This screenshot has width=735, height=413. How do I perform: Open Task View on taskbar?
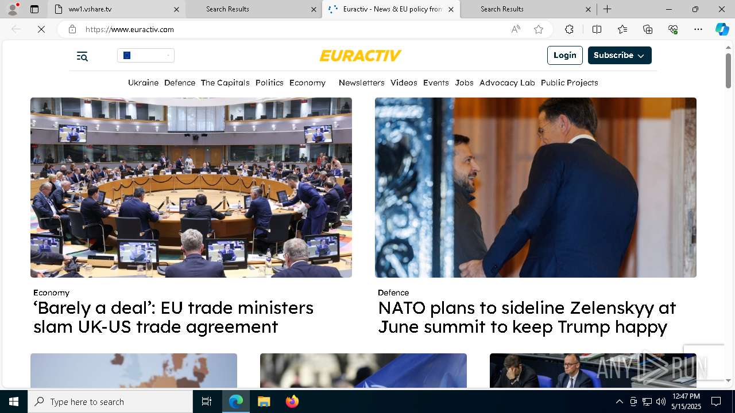[207, 402]
